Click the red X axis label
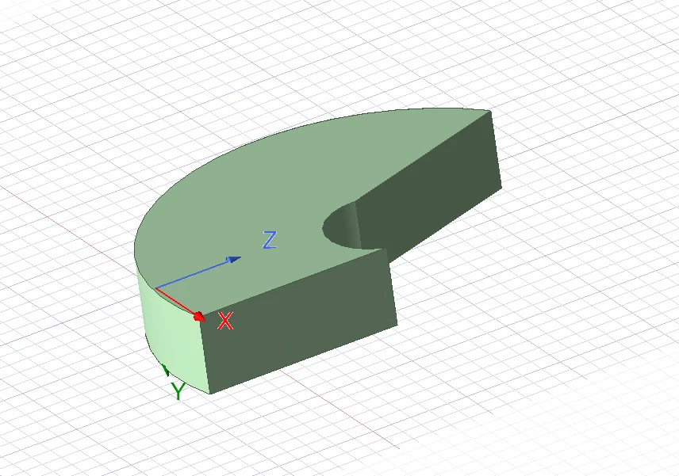Viewport: 679px width, 476px height. [225, 322]
